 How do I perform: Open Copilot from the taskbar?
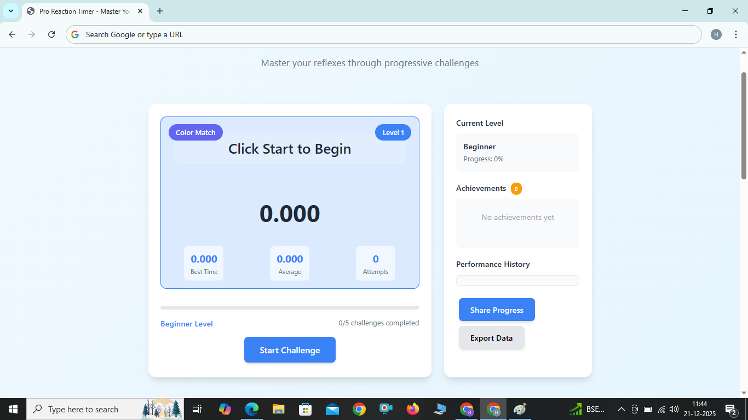click(225, 409)
